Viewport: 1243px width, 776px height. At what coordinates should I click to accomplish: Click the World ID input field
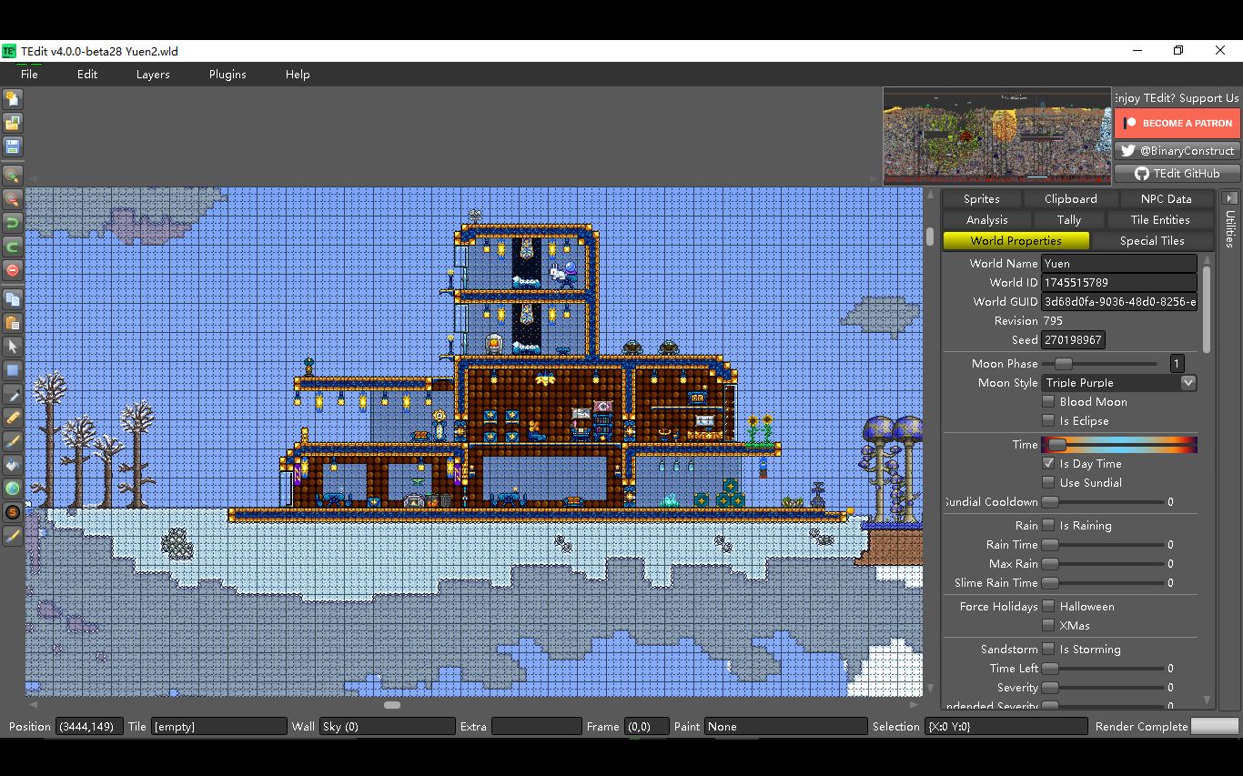[x=1118, y=282]
